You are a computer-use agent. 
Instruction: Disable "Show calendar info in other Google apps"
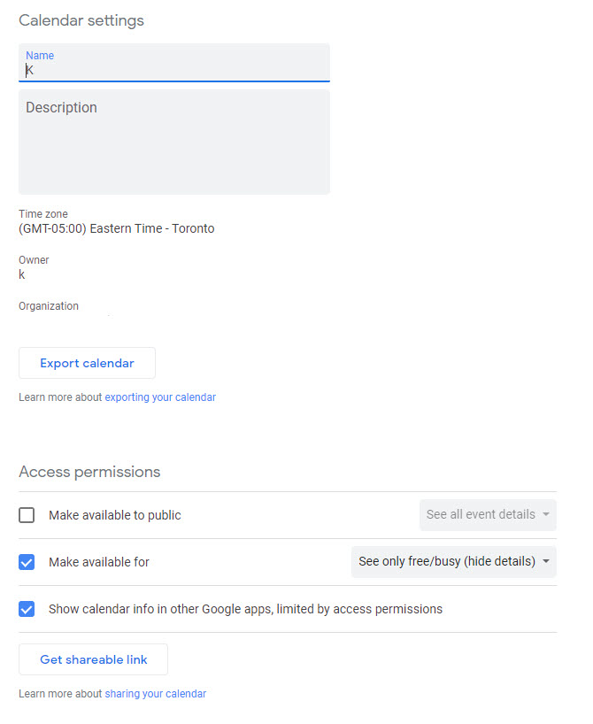27,609
